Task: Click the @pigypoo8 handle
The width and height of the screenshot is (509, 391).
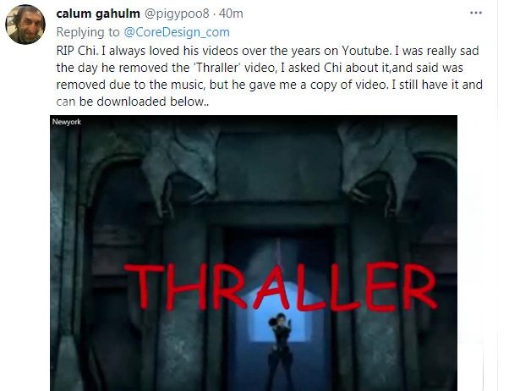Action: pyautogui.click(x=177, y=14)
